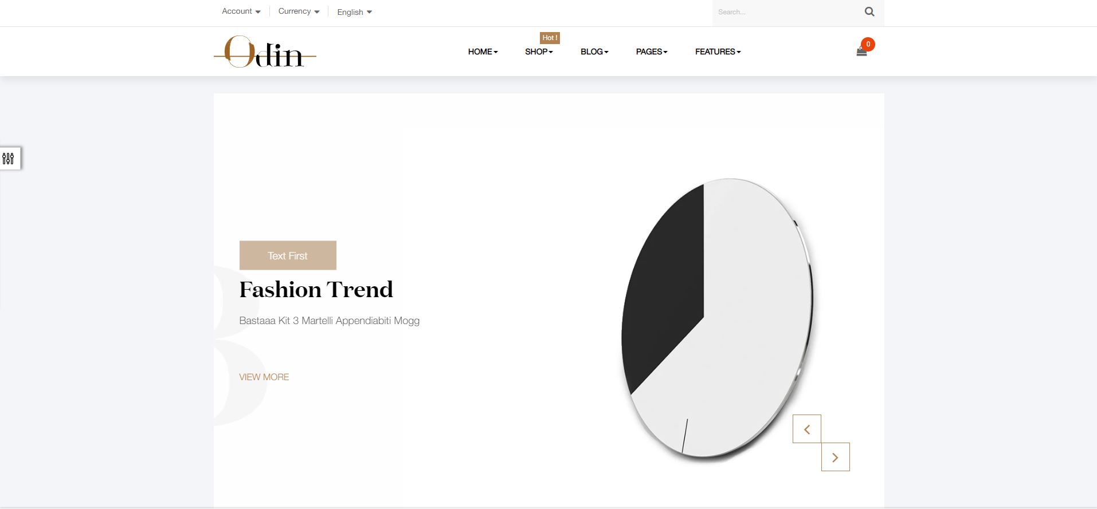Expand the Account dropdown
1097x509 pixels.
(241, 11)
